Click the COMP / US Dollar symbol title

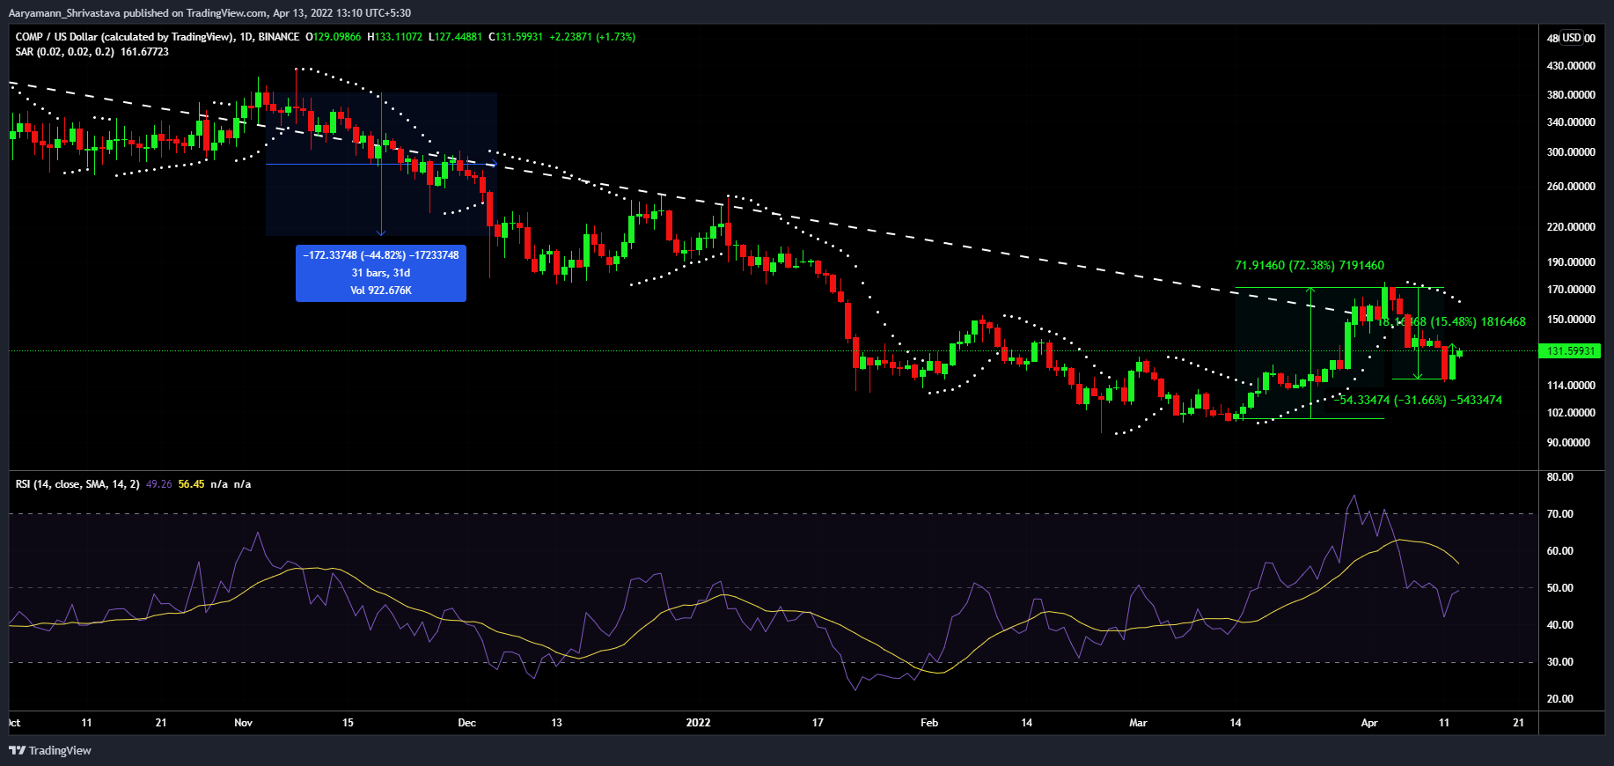click(x=124, y=37)
